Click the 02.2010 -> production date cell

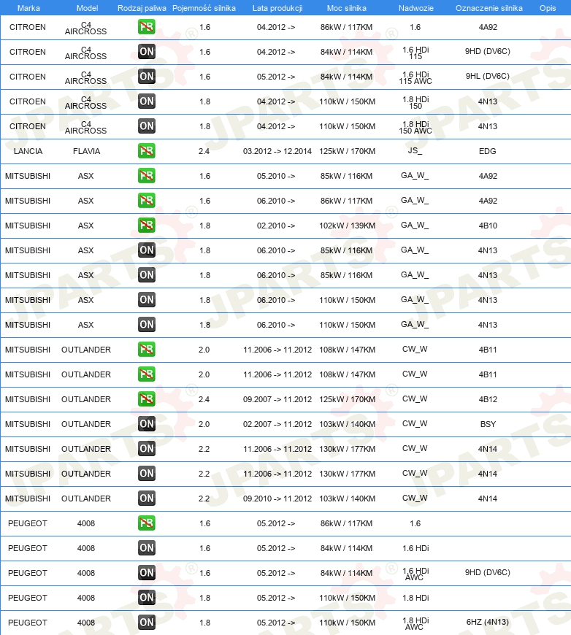[x=276, y=226]
